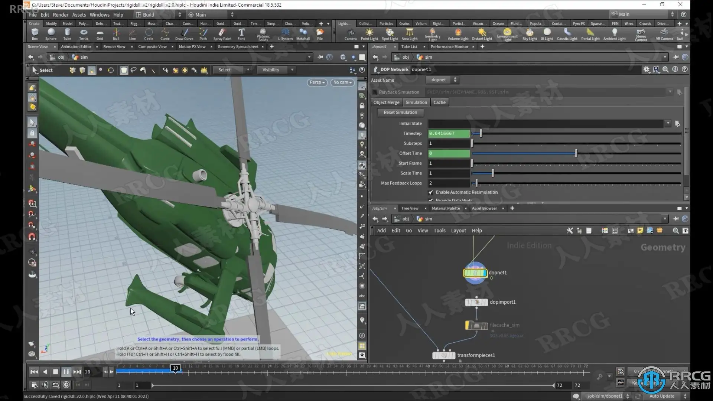Click the Auto Update button
This screenshot has height=401, width=713.
662,396
